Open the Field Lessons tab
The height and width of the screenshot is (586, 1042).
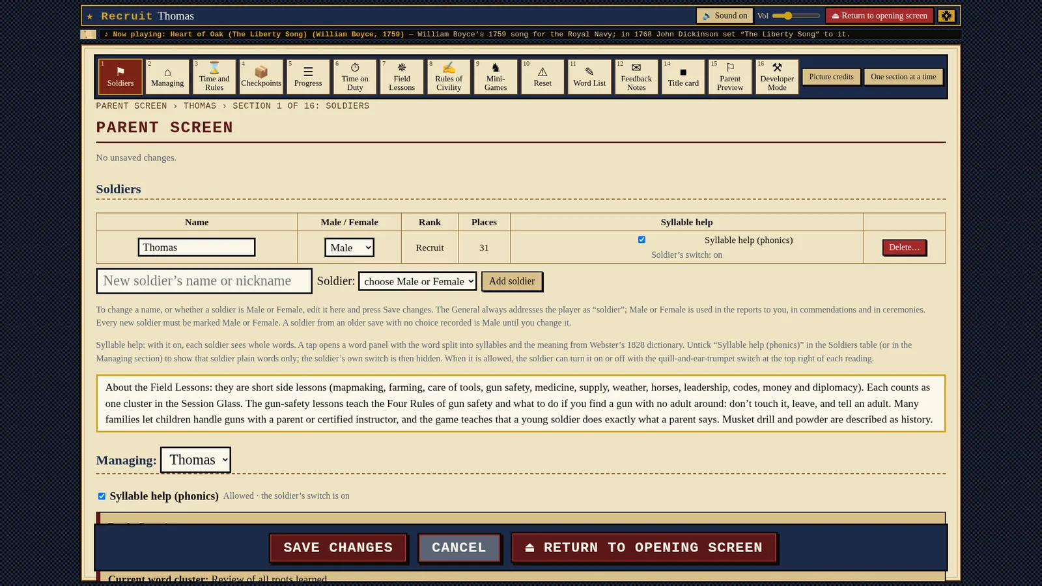coord(402,77)
